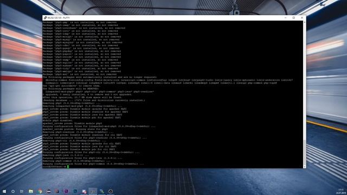Open Adobe Photoshop from the taskbar
The width and height of the screenshot is (347, 195).
(75, 191)
